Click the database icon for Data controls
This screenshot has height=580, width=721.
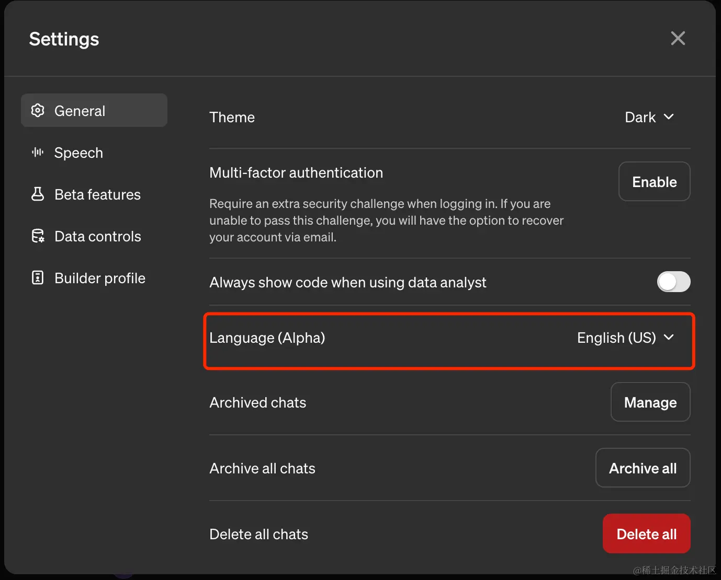coord(38,236)
